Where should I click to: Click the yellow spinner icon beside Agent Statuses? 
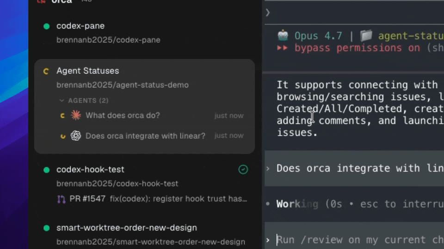(x=46, y=71)
